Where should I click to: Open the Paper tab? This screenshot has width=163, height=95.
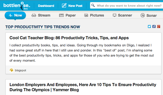67,15
